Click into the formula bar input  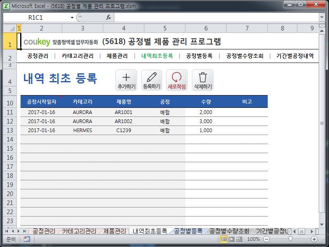216,17
